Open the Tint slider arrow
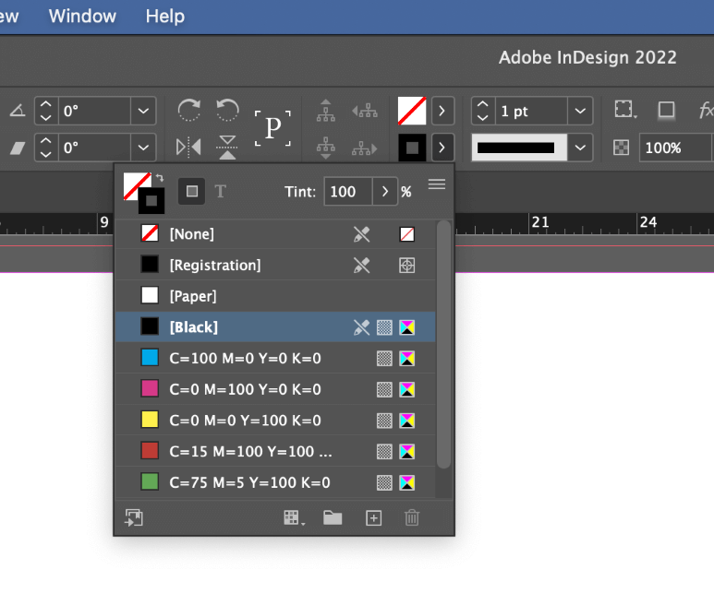This screenshot has width=714, height=593. (385, 192)
